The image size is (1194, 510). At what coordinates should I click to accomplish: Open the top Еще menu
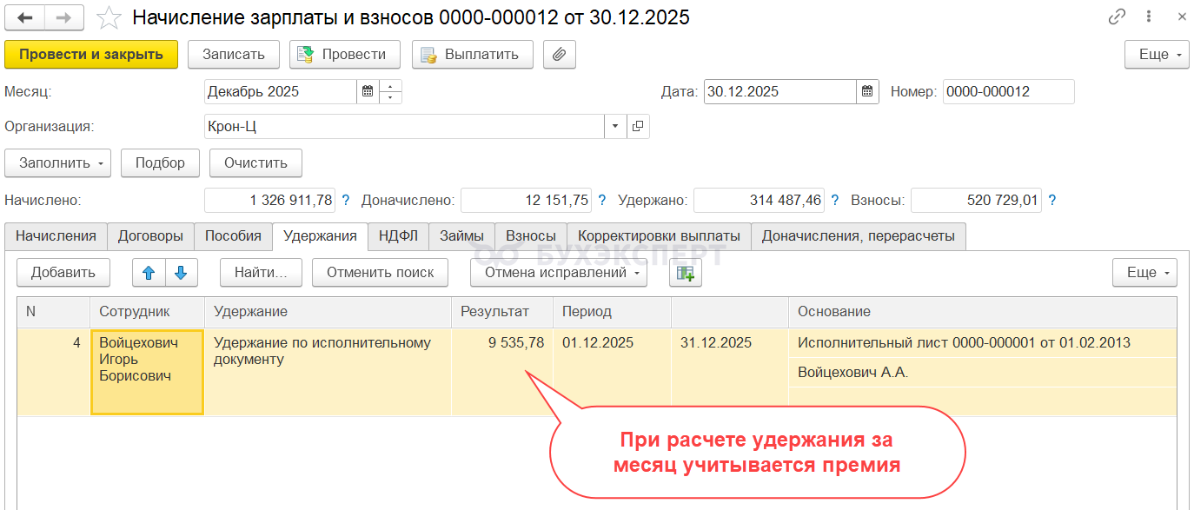tap(1157, 54)
